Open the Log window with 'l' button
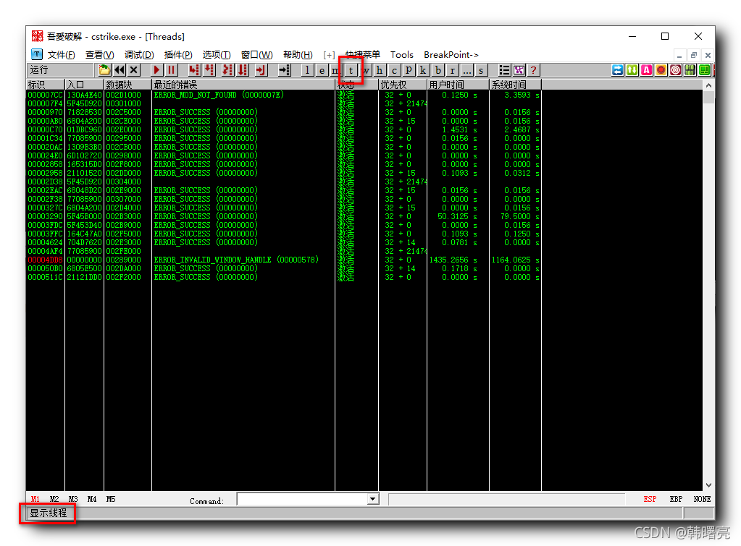The width and height of the screenshot is (741, 546). [307, 70]
